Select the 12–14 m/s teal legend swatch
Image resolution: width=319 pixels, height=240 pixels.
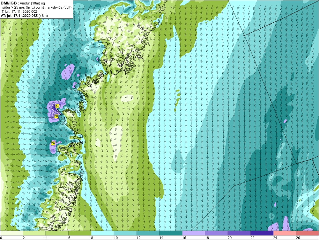click(x=148, y=233)
